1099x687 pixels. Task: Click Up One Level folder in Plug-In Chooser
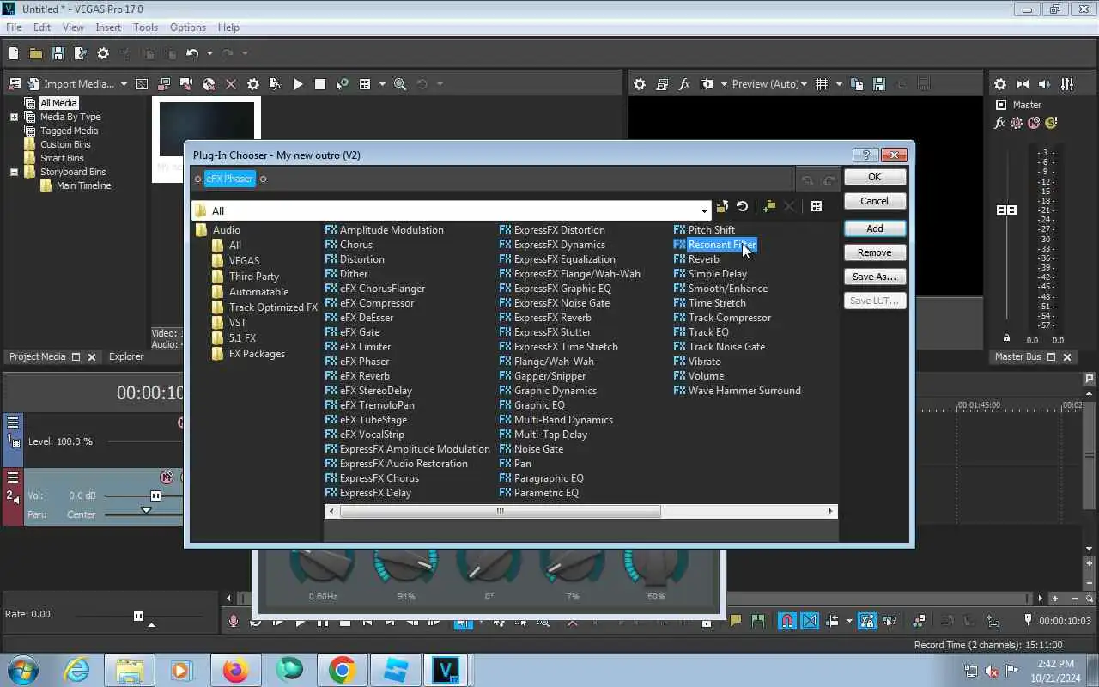click(x=722, y=206)
